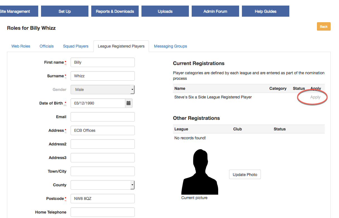This screenshot has height=218, width=339.
Task: Open the Messaging Groups tab
Action: [170, 46]
